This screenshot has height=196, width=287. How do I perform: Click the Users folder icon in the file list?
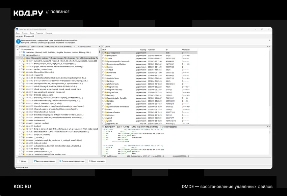[106, 109]
